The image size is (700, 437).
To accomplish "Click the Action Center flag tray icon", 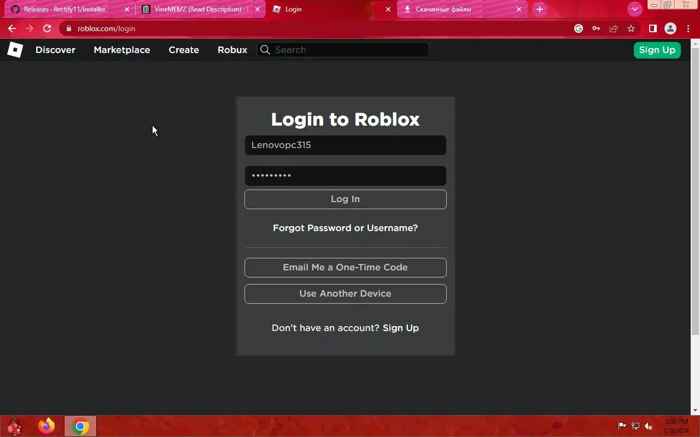I will pos(622,426).
